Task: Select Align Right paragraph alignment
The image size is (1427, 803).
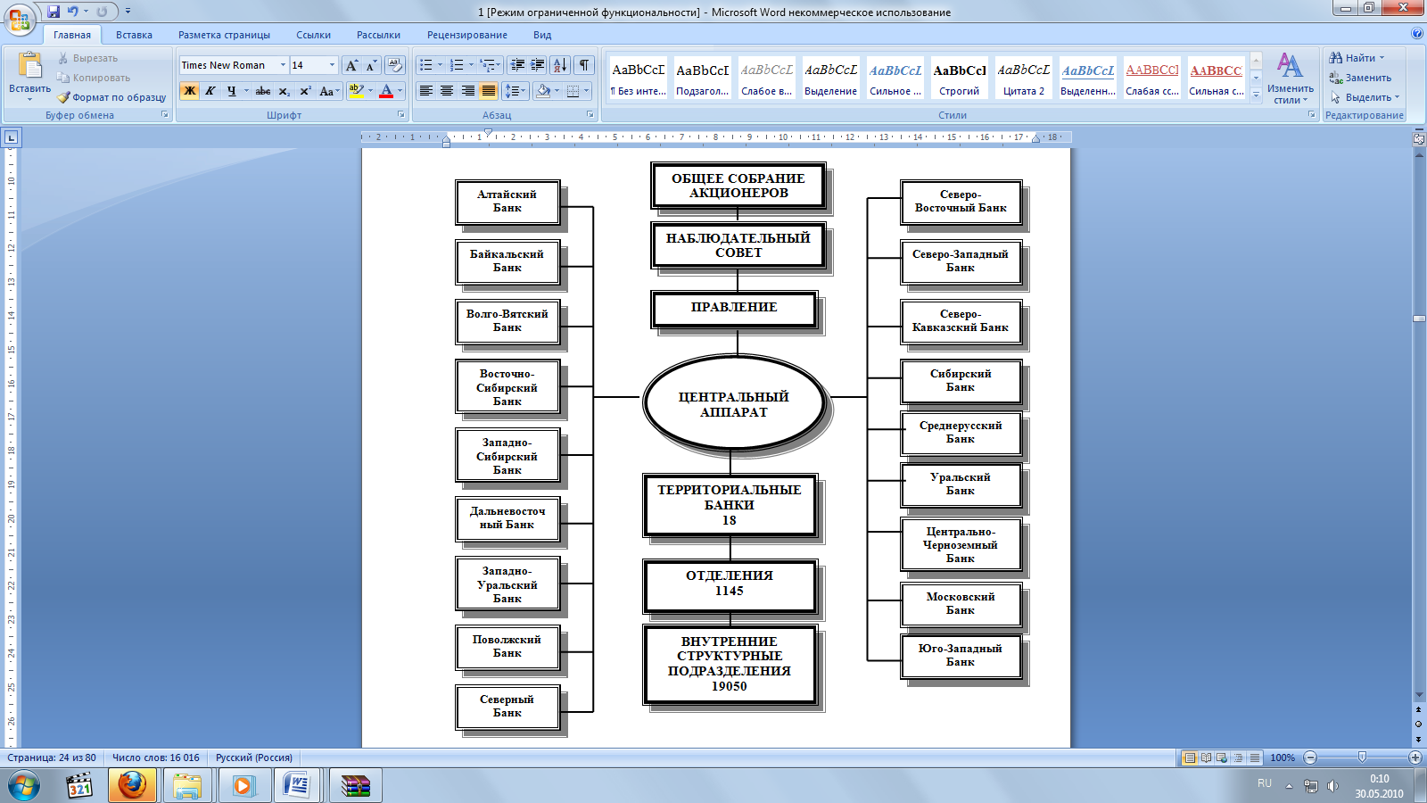Action: [x=468, y=91]
